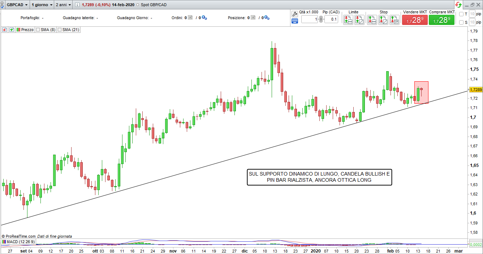The image size is (483, 254).
Task: Open trading settings wrench icon
Action: tap(294, 14)
